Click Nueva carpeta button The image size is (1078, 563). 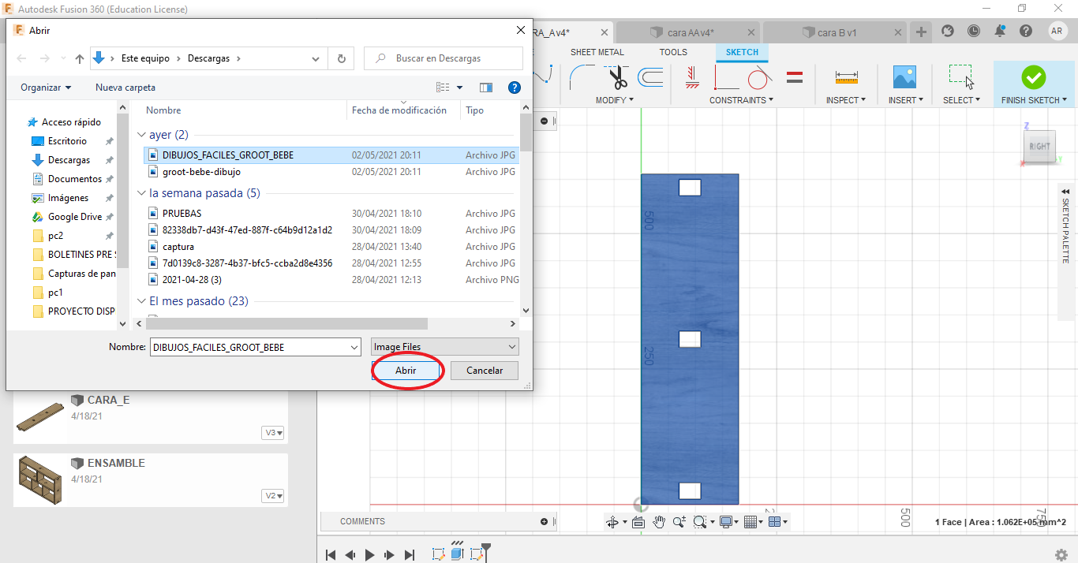pos(125,88)
